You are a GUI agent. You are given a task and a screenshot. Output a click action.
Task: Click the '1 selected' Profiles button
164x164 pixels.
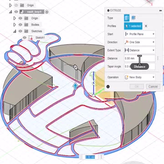(x=133, y=26)
